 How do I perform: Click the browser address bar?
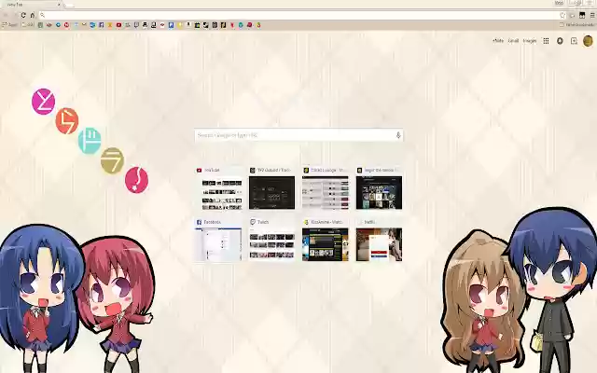point(300,15)
